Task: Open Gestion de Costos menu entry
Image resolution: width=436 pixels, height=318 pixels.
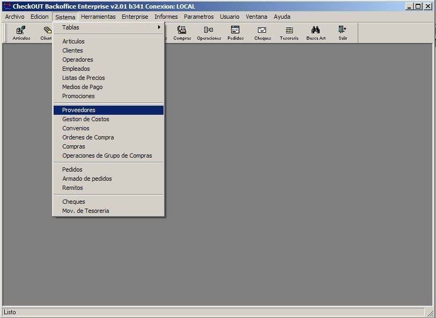Action: 108,119
